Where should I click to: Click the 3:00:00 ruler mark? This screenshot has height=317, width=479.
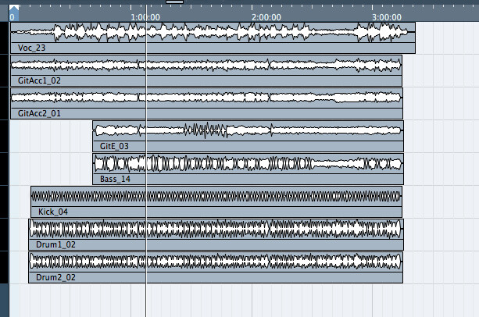387,17
